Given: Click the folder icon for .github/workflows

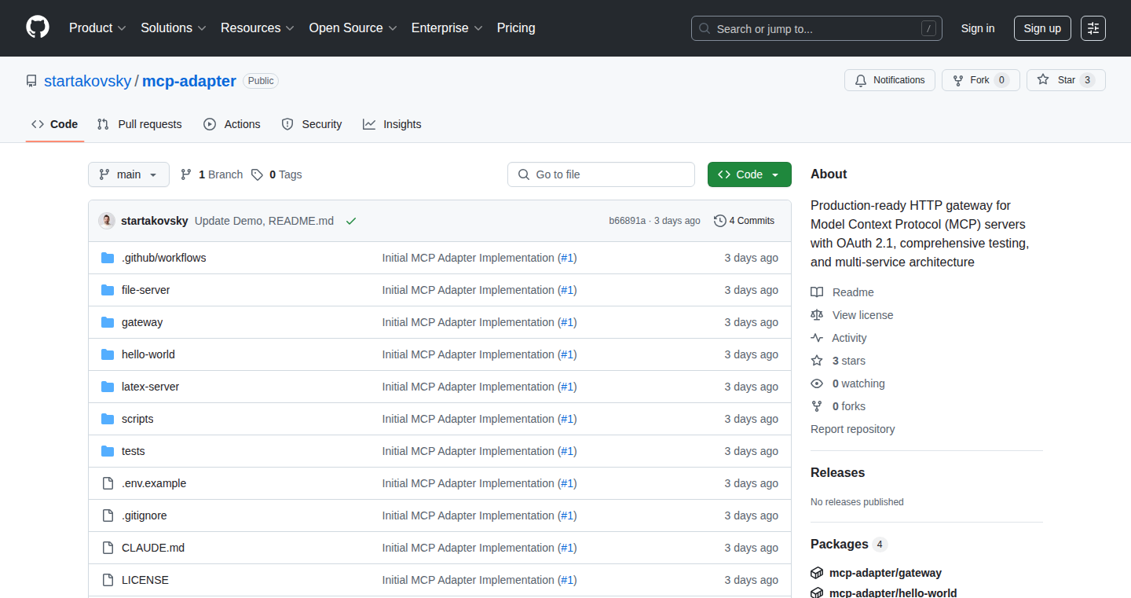Looking at the screenshot, I should (108, 258).
